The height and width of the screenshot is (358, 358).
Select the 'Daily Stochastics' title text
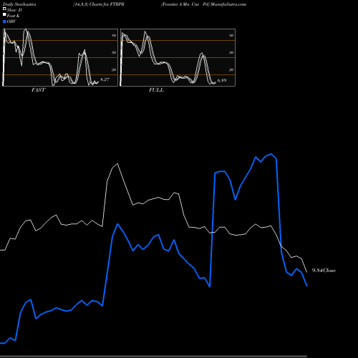click(19, 4)
